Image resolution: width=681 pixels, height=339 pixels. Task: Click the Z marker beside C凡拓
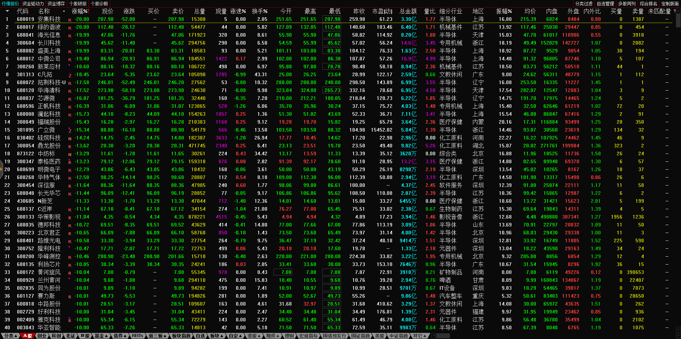(70, 75)
